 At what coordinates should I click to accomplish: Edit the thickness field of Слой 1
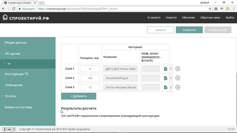point(90,69)
